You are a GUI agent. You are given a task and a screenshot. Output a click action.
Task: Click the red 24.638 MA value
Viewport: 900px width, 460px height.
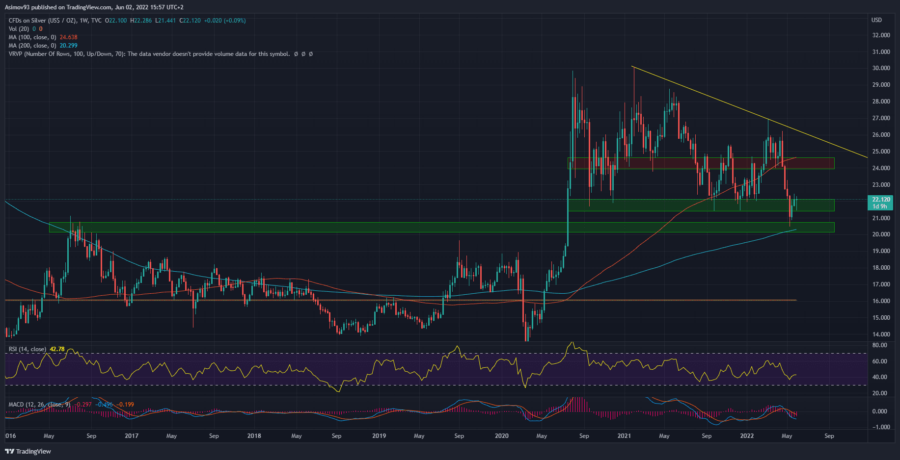(x=68, y=37)
